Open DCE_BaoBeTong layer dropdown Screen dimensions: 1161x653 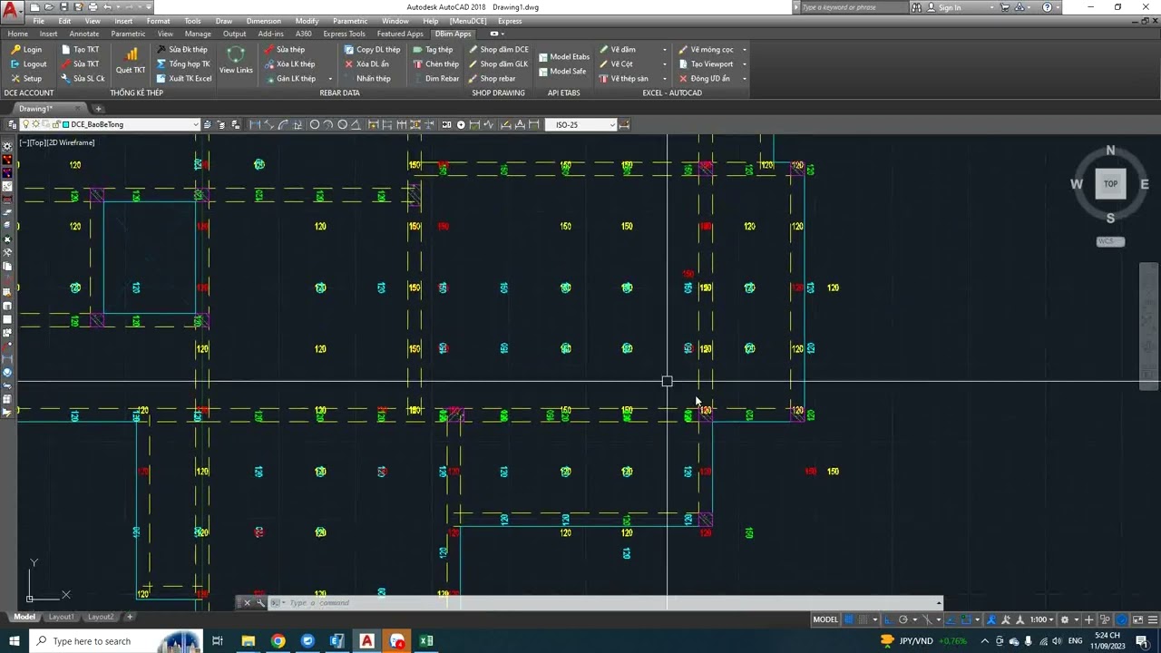(131, 124)
